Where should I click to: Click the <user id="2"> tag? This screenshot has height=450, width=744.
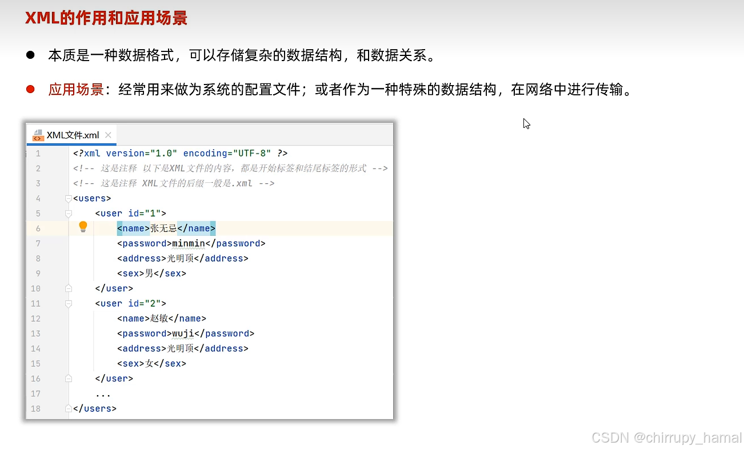point(131,303)
